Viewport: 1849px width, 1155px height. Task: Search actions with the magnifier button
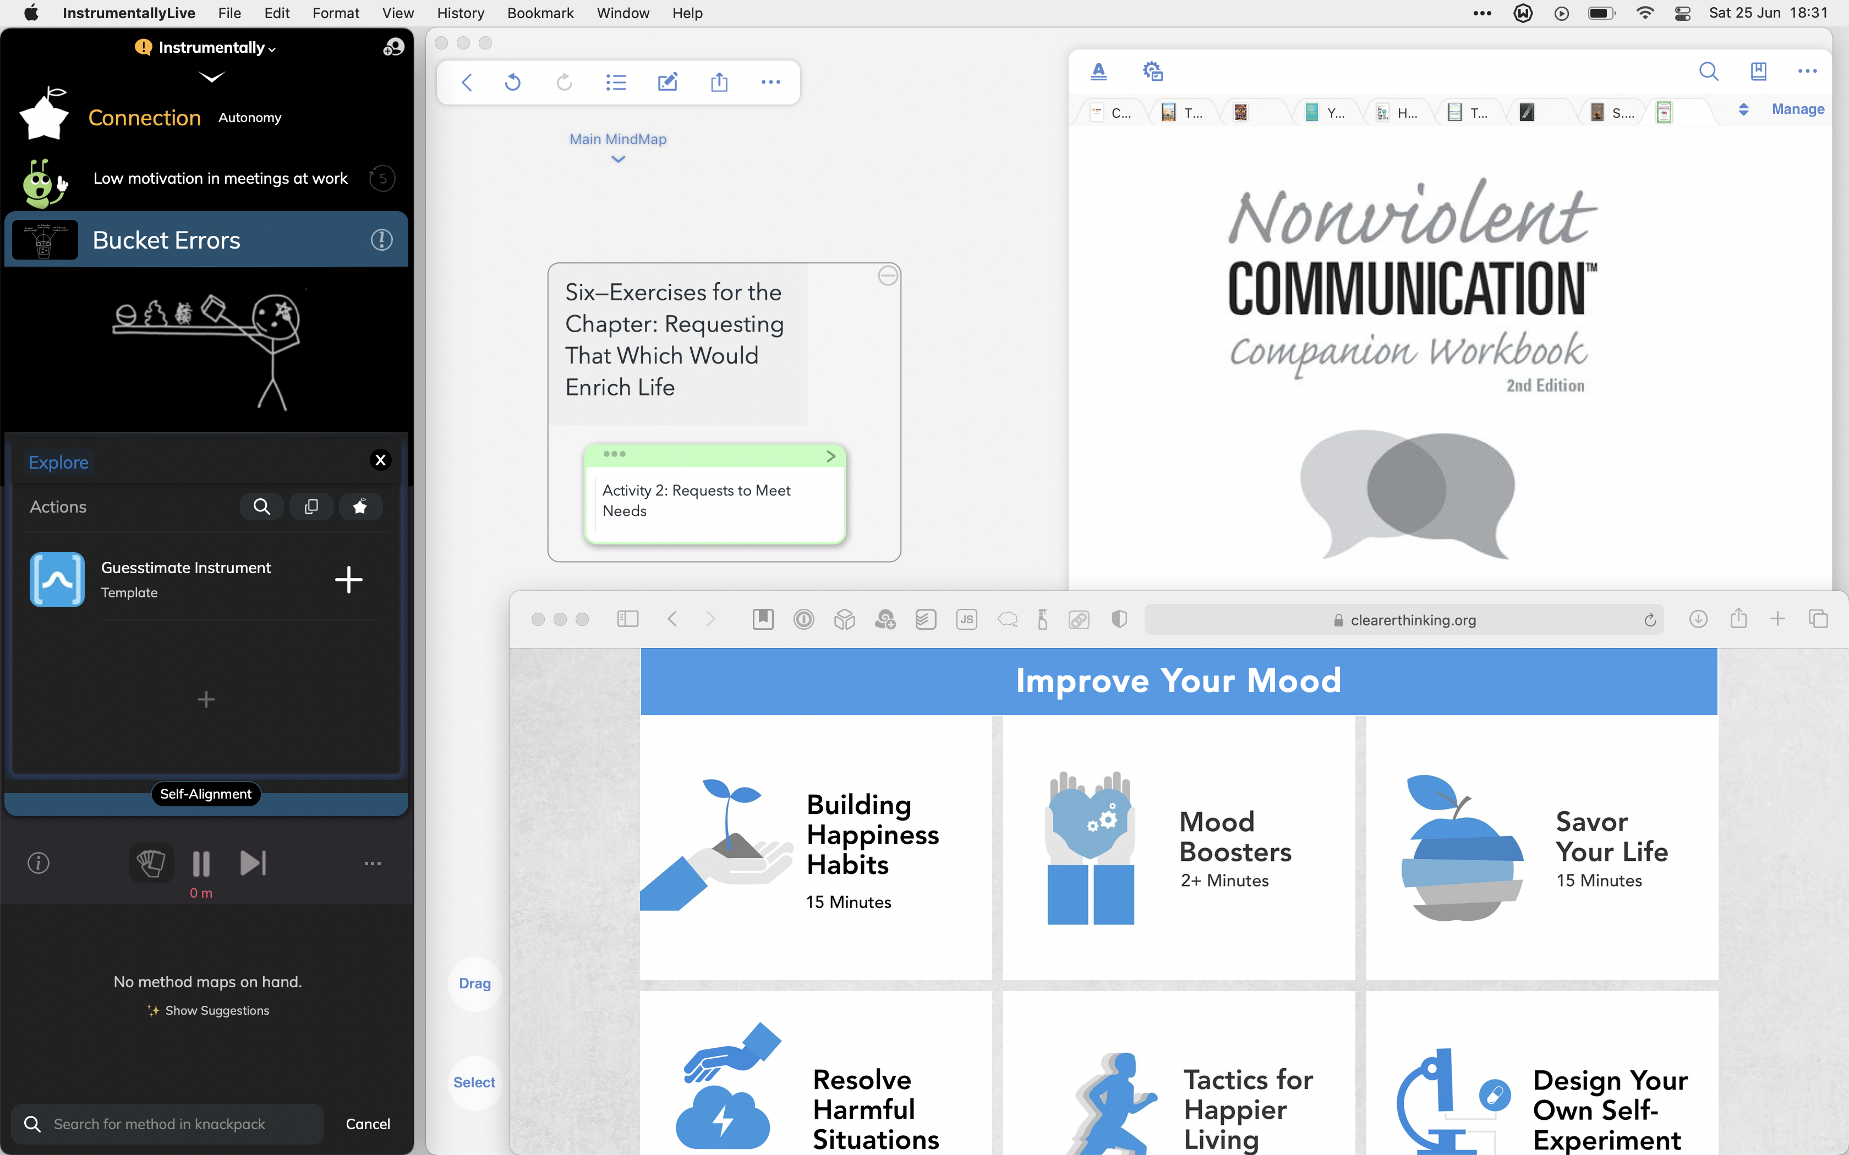pos(261,507)
